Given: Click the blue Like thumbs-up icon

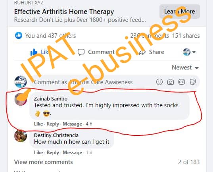Looking at the screenshot, I should click(x=34, y=52).
